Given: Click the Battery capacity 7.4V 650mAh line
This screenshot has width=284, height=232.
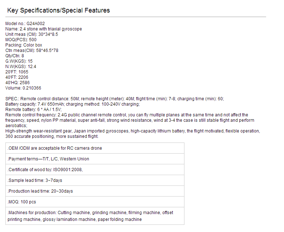Looking at the screenshot, I should (72, 104).
